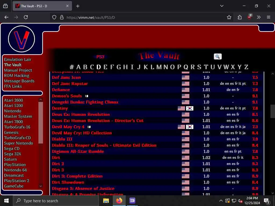
Task: Select letter M in the alphabet bar
Action: (159, 67)
